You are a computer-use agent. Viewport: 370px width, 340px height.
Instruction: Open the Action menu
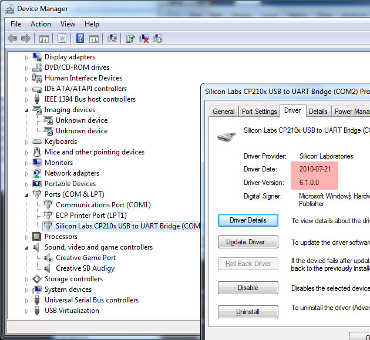41,24
